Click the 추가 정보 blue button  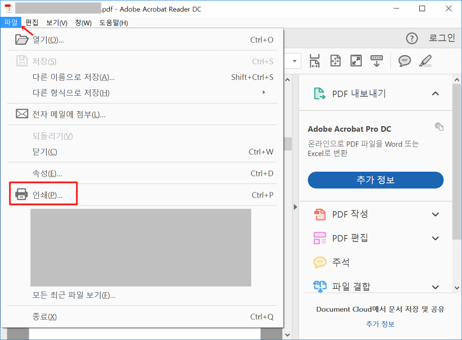click(x=375, y=180)
